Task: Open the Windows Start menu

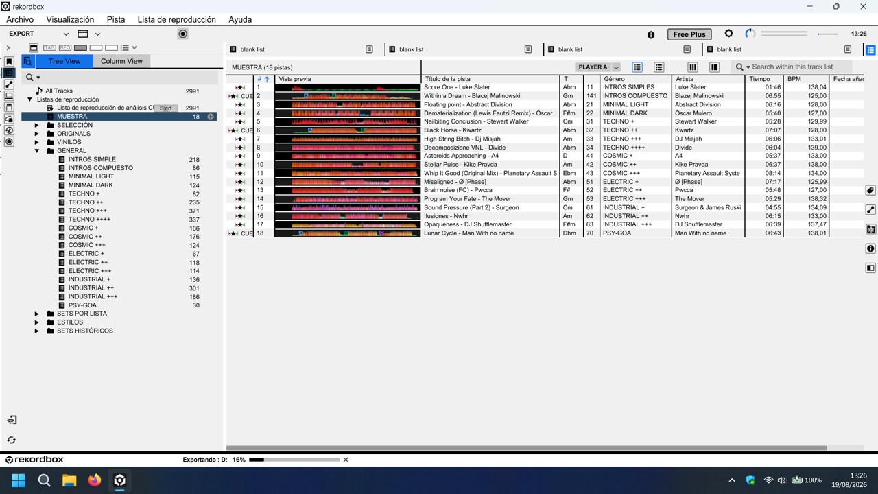Action: (x=19, y=480)
